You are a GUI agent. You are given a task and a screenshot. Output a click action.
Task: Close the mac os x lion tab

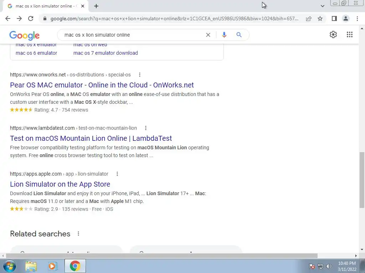coord(83,6)
